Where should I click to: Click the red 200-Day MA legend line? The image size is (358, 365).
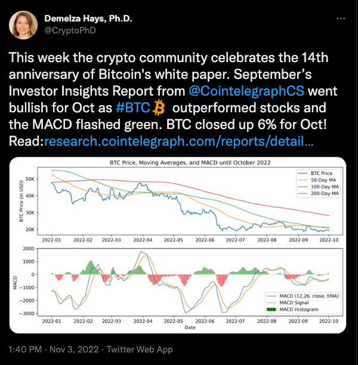coord(303,194)
